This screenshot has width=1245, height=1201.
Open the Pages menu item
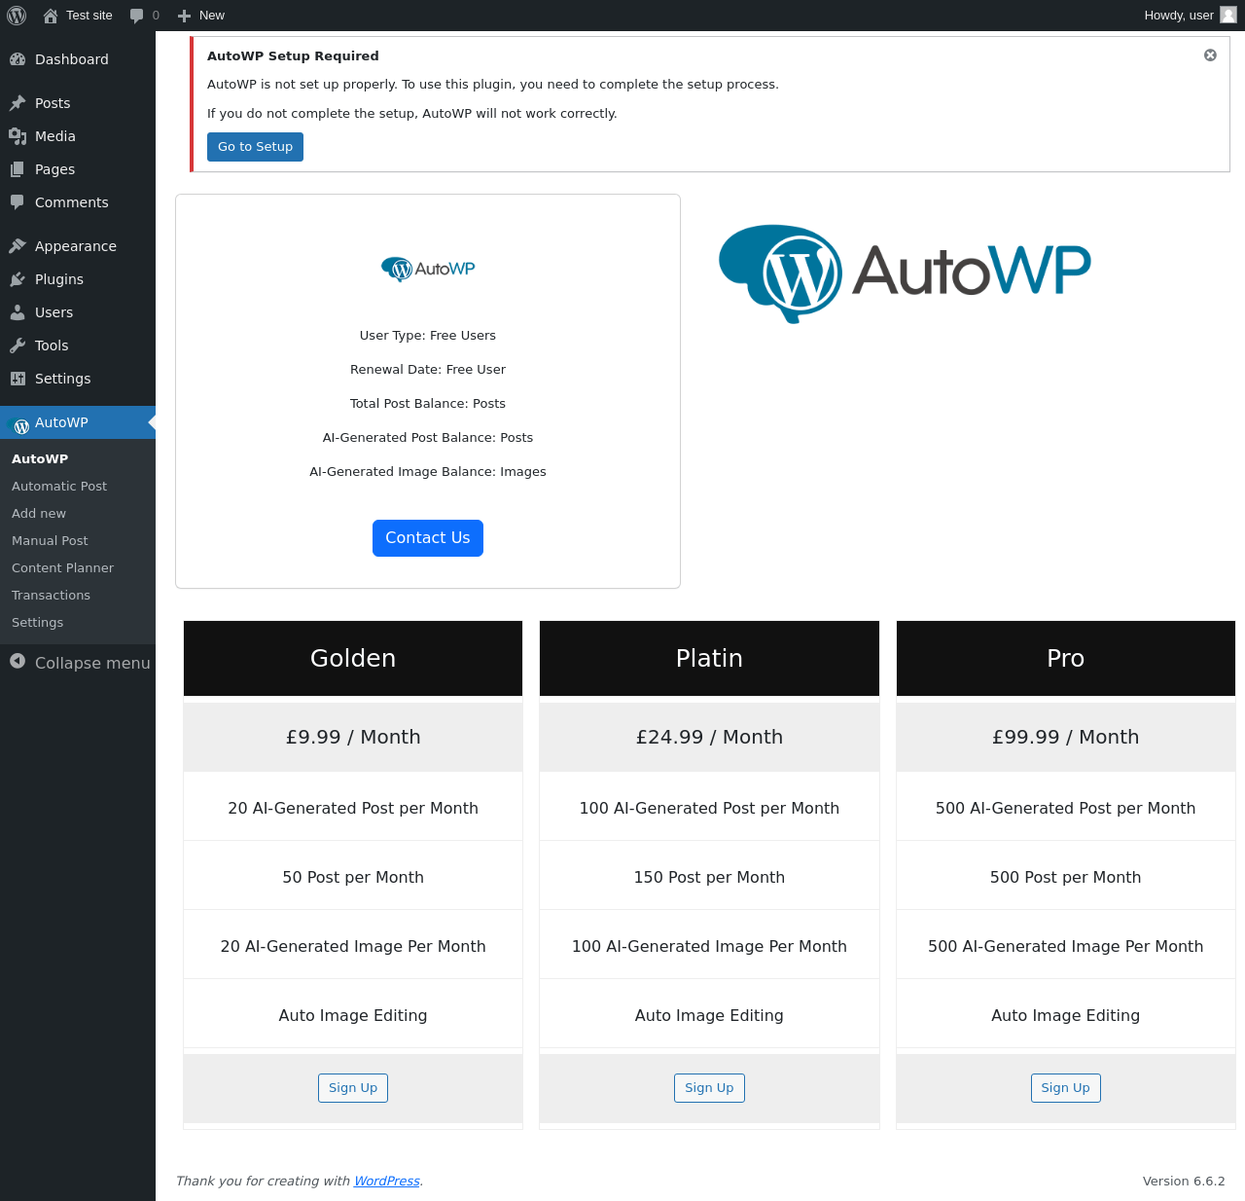78,169
